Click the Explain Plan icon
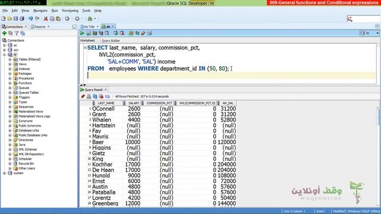 [95, 33]
